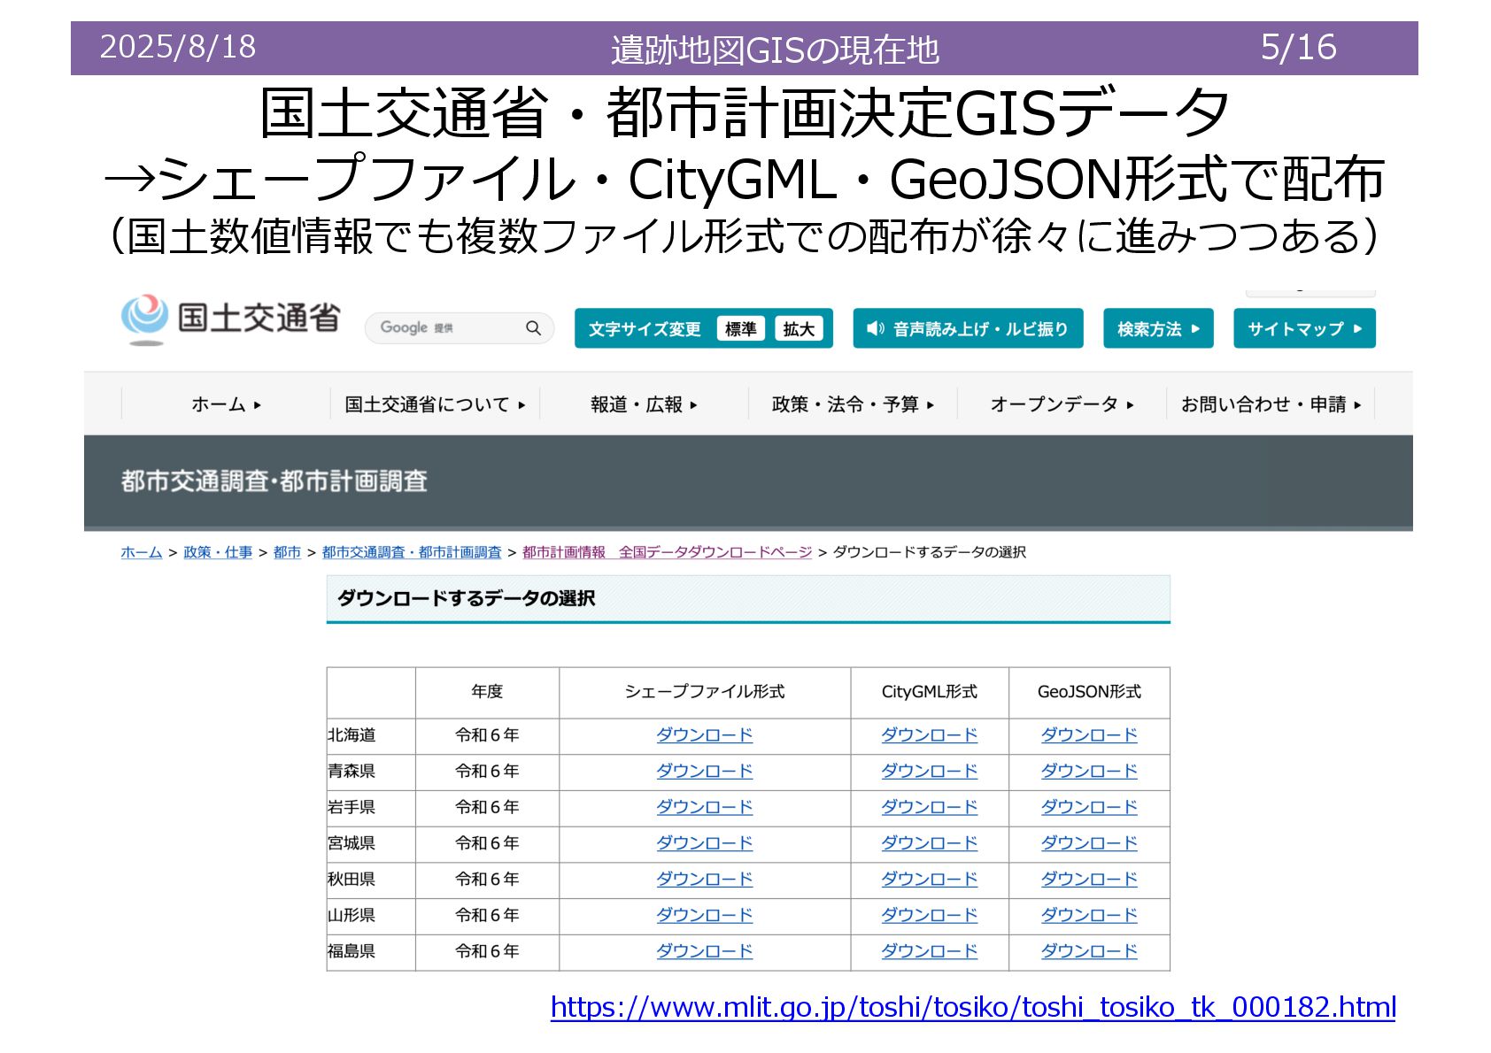Download 秋田県 CityGML format

tap(930, 880)
